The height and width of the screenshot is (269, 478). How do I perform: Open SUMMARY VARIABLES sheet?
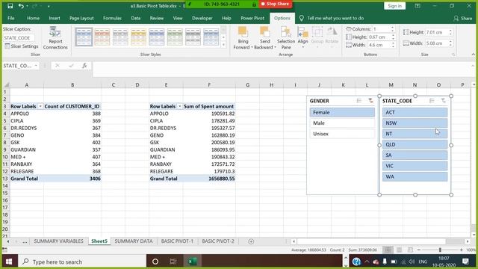tap(58, 241)
